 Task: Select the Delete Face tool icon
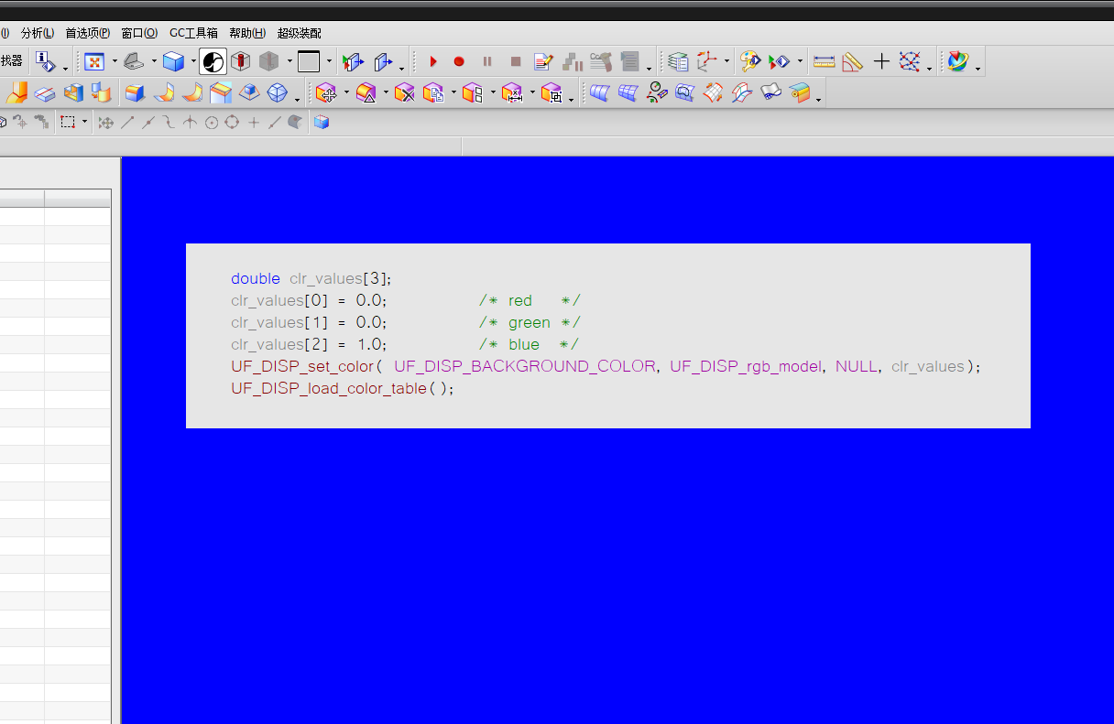tap(405, 93)
